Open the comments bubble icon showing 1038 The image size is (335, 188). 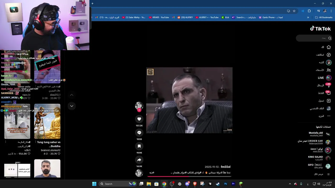click(x=139, y=133)
